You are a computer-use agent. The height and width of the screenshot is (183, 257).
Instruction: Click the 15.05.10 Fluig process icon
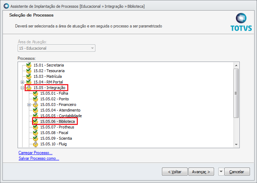[36, 144]
